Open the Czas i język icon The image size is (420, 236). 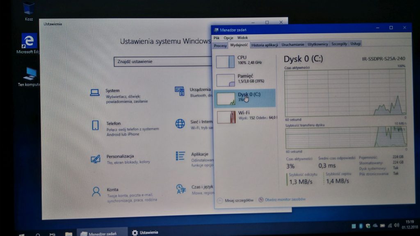(x=180, y=189)
